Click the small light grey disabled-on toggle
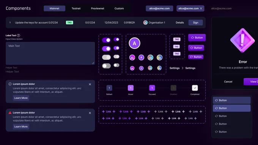This screenshot has width=258, height=145. click(x=116, y=57)
